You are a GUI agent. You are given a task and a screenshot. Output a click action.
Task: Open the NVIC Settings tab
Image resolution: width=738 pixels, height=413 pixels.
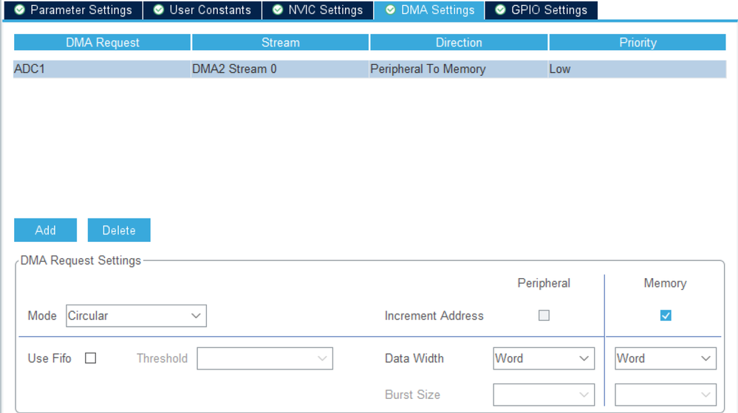(318, 10)
